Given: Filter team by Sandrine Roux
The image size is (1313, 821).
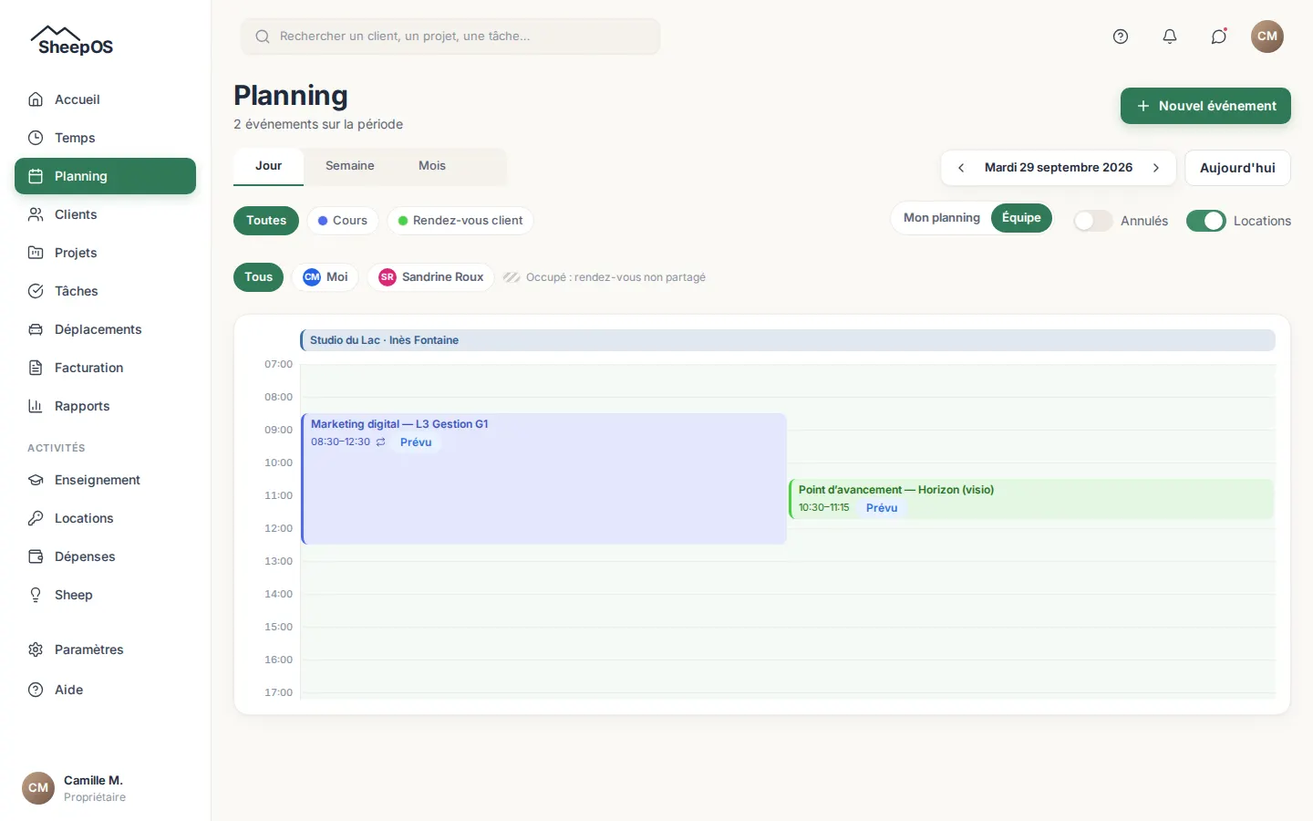Looking at the screenshot, I should point(430,277).
